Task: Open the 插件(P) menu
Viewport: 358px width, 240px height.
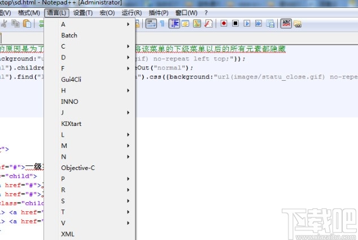Action: click(159, 13)
